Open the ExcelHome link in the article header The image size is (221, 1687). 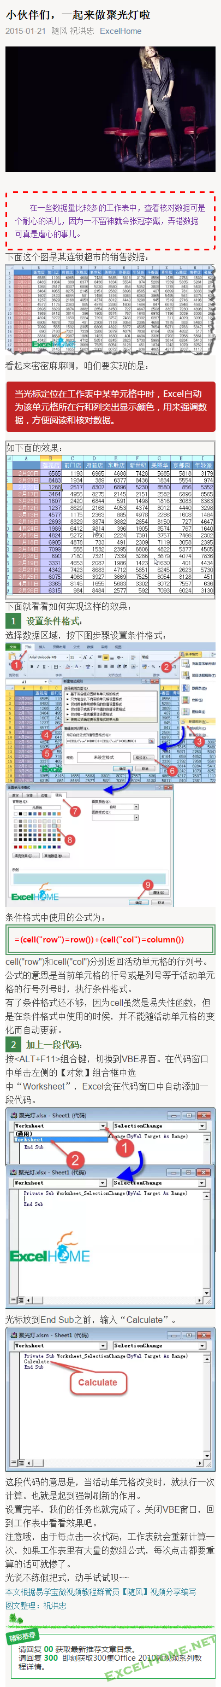pyautogui.click(x=120, y=31)
